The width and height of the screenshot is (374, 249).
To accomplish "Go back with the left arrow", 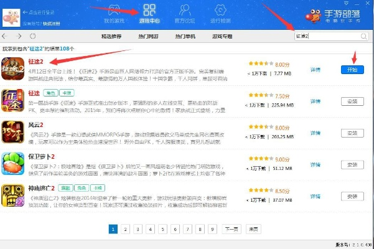I will click(4, 36).
